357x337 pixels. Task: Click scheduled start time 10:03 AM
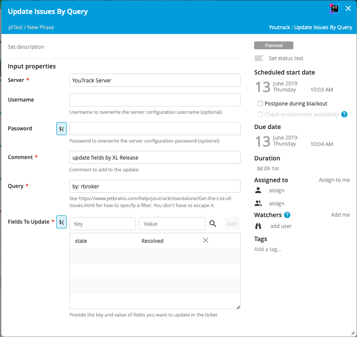click(x=322, y=90)
